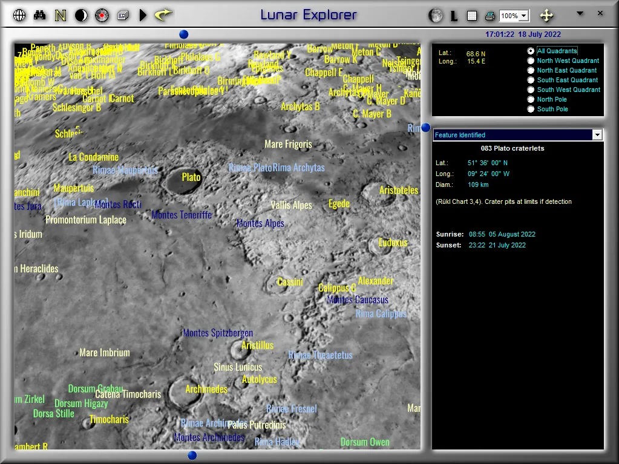Click the Vallis Alpes label
The height and width of the screenshot is (464, 619).
(x=291, y=205)
